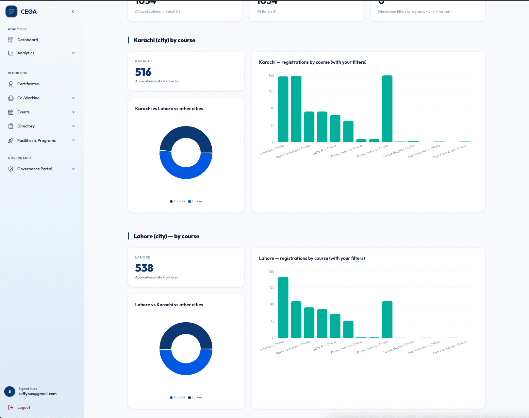Expand the Co-Working menu chevron

click(x=74, y=98)
